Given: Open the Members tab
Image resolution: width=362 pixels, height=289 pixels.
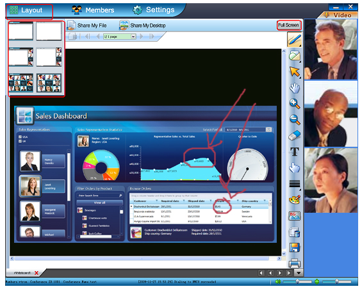Looking at the screenshot, I should point(93,10).
